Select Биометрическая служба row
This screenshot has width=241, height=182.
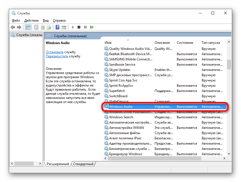(165, 149)
